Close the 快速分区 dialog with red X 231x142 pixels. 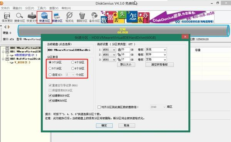185,37
